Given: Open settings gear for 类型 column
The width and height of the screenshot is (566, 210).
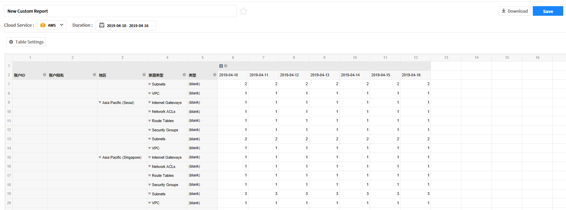Looking at the screenshot, I should click(215, 75).
